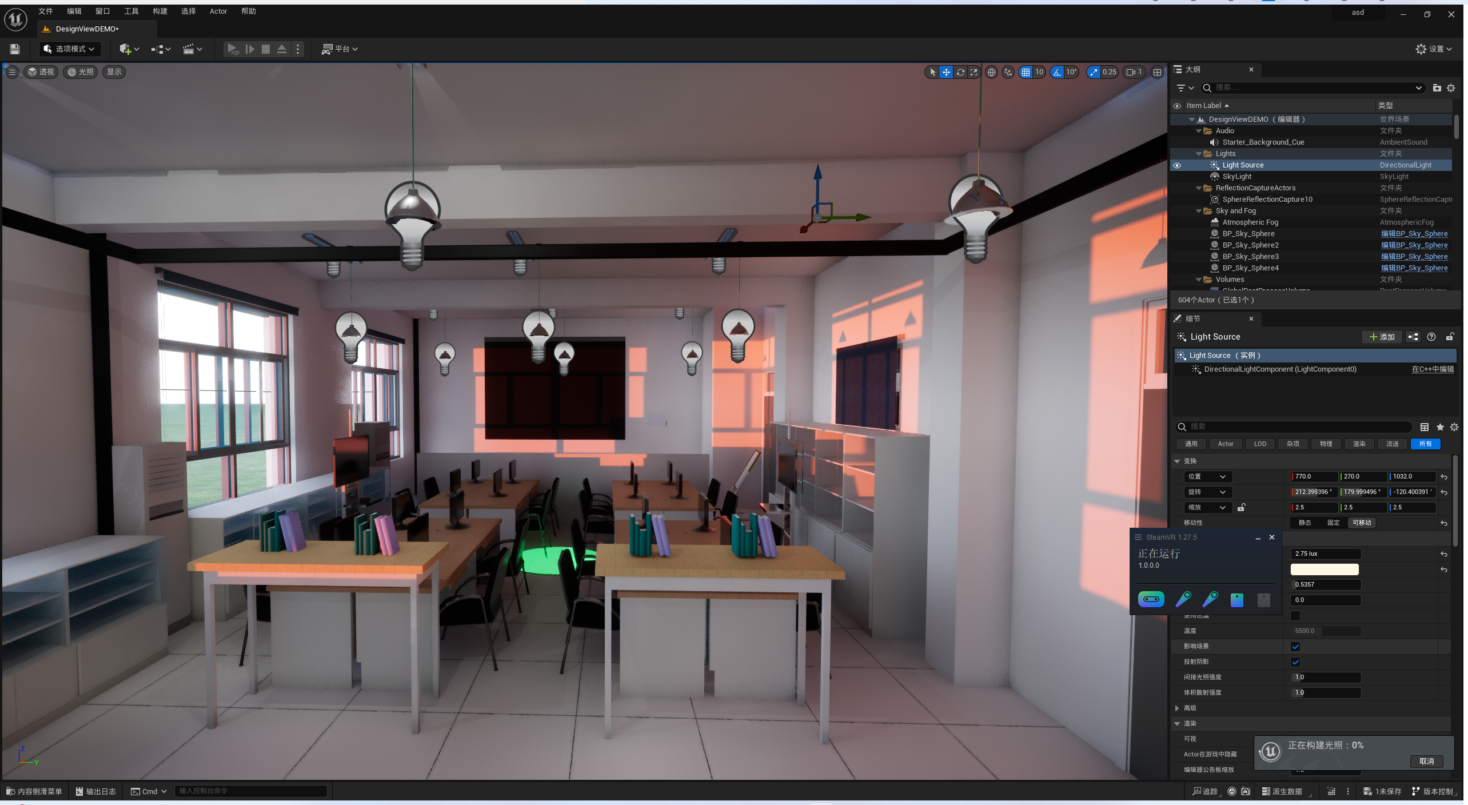The height and width of the screenshot is (805, 1468).
Task: Uncheck the 投射阴影 checkbox
Action: pos(1295,662)
